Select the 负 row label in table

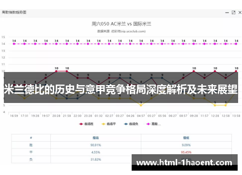[31, 160]
